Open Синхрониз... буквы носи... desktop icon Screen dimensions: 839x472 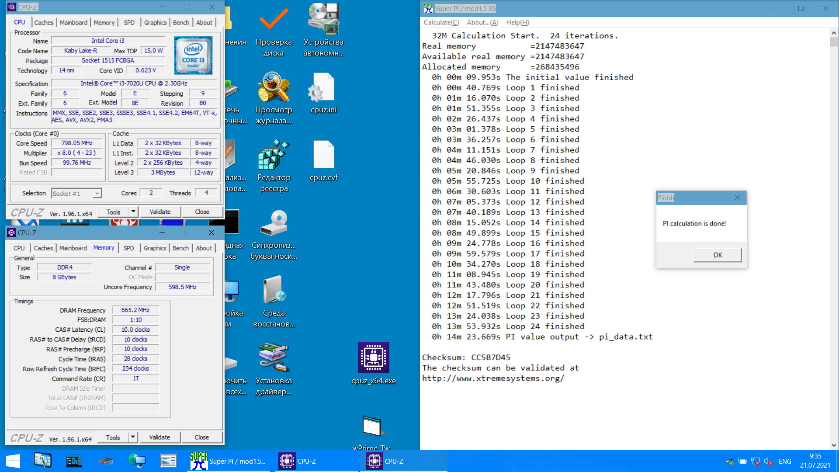274,234
